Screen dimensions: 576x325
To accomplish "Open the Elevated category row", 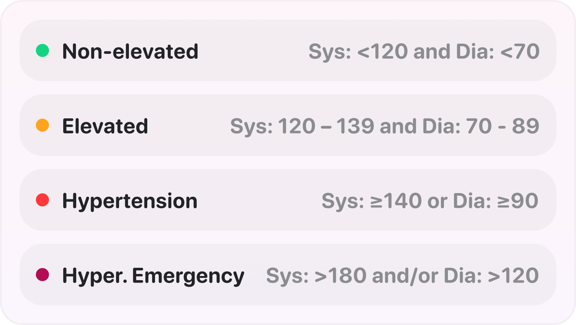I will pyautogui.click(x=288, y=125).
